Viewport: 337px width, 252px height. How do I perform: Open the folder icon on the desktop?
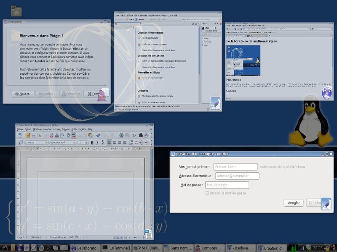click(16, 11)
